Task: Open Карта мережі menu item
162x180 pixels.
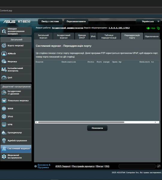Action: point(16,46)
